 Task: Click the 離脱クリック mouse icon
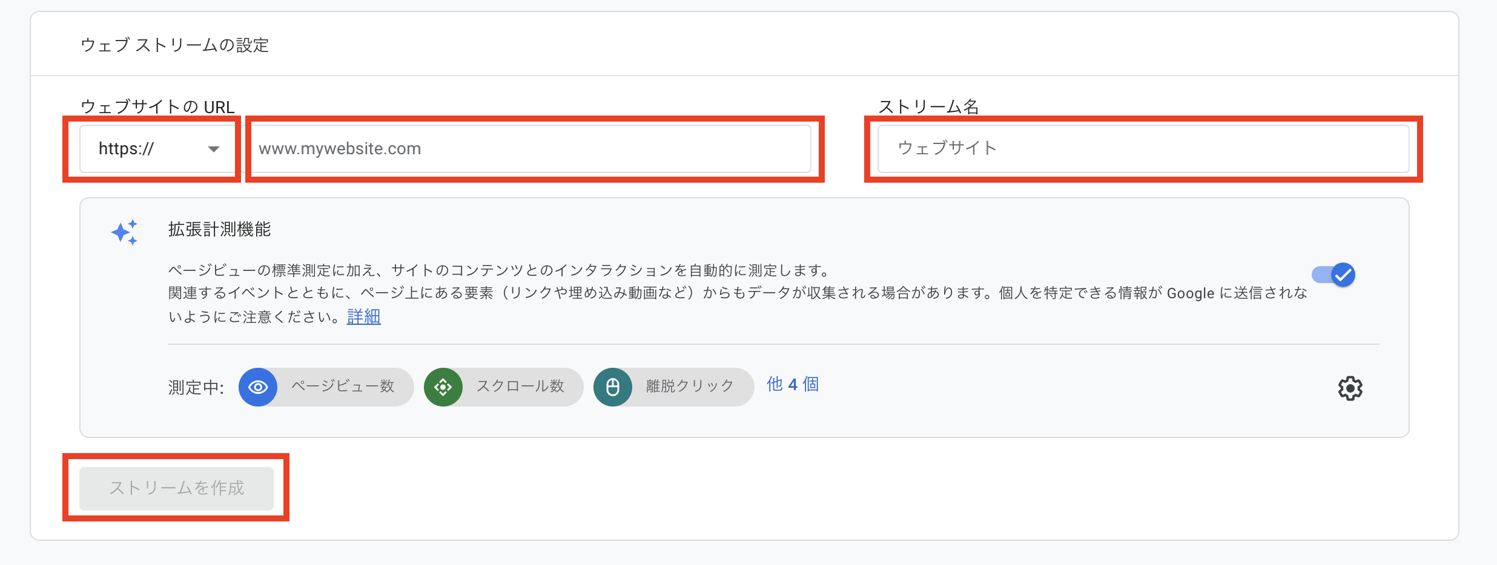click(x=613, y=387)
